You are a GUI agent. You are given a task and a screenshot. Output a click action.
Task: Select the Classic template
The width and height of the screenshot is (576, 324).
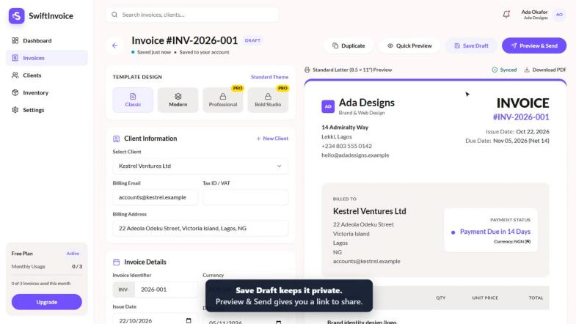point(133,100)
